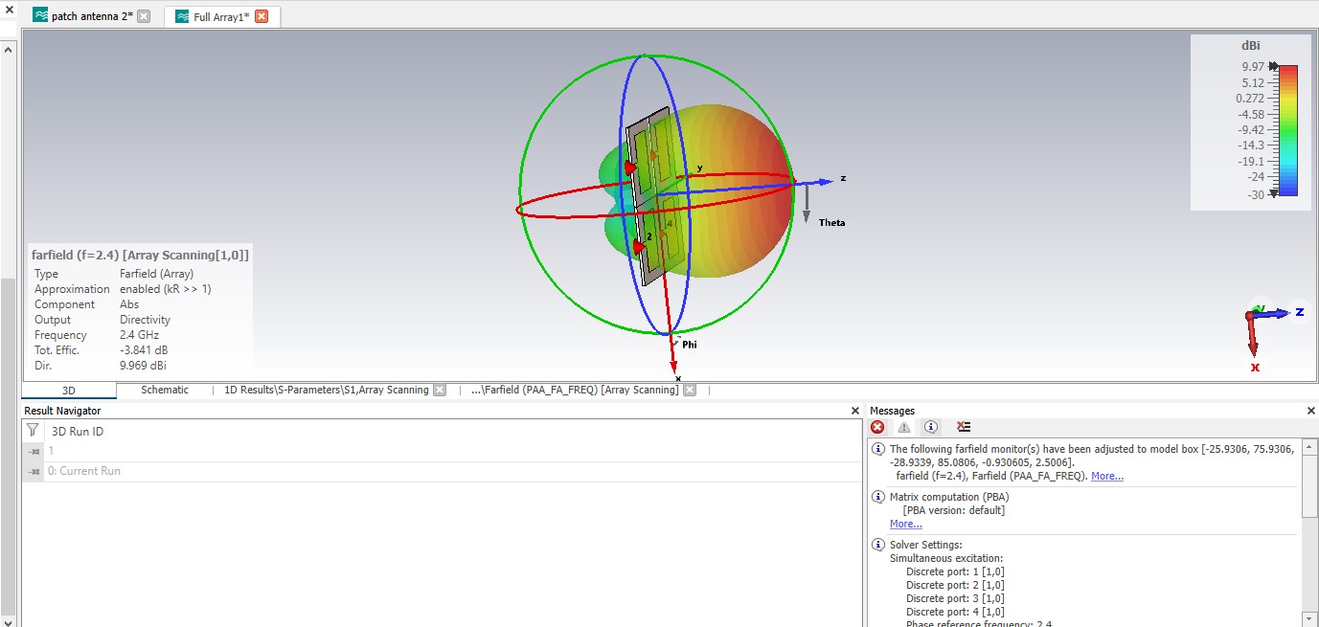Image resolution: width=1319 pixels, height=627 pixels.
Task: Clear all messages with the red-X list icon
Action: [964, 428]
